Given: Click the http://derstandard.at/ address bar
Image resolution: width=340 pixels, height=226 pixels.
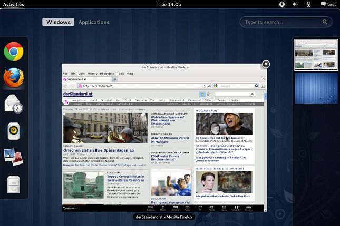Looking at the screenshot, I should tap(141, 86).
